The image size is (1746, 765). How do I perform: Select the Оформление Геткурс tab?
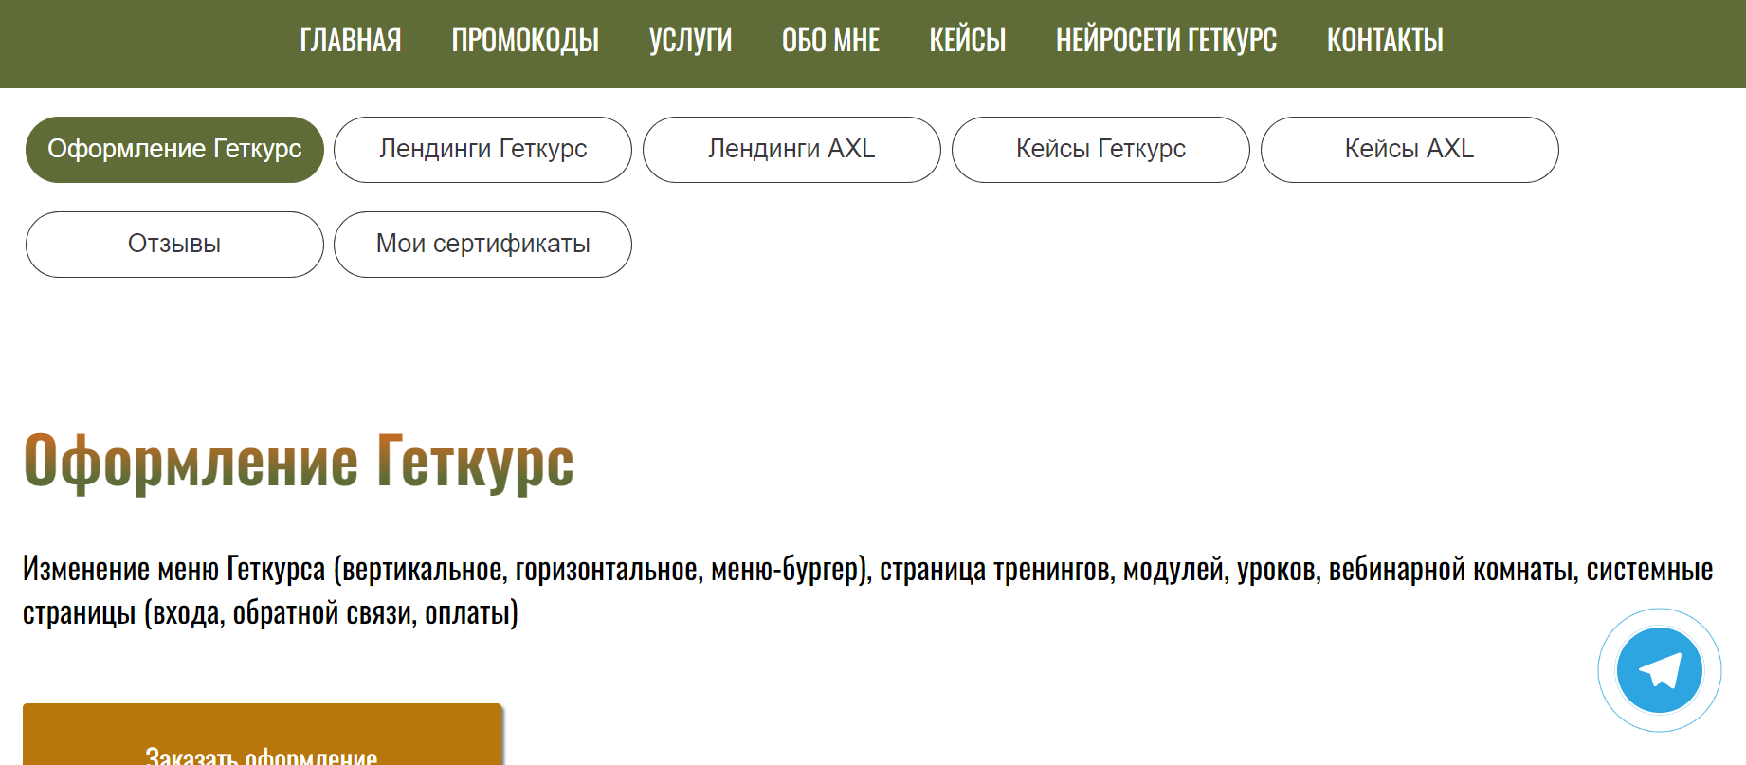pos(174,150)
